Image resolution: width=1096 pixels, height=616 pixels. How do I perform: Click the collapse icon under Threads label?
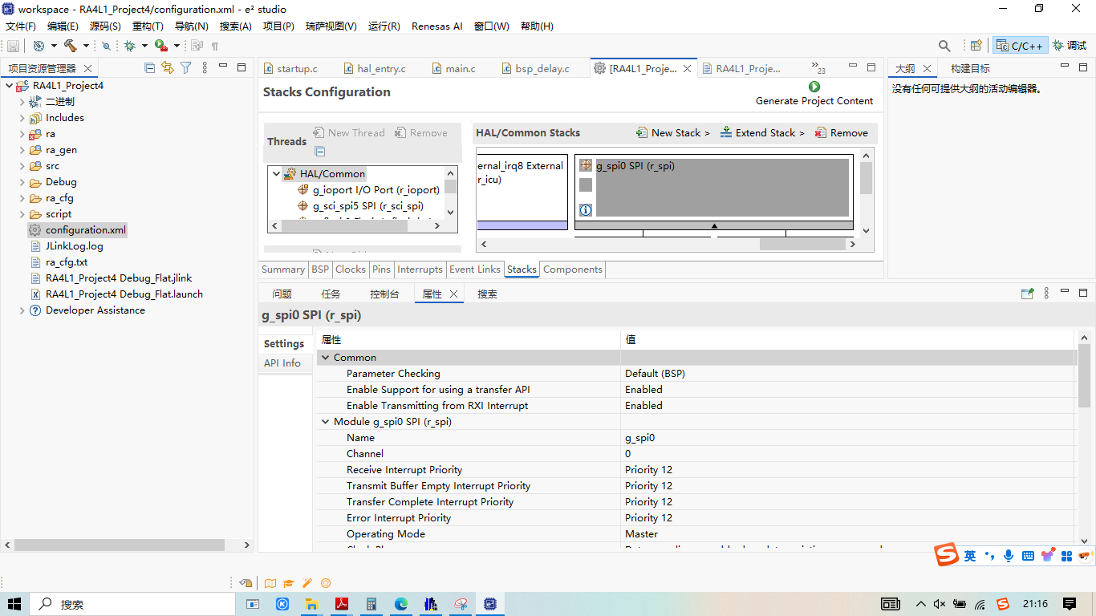coord(320,152)
